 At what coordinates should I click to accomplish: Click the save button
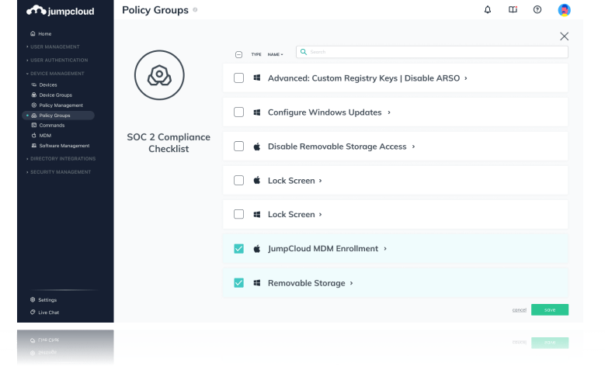549,309
